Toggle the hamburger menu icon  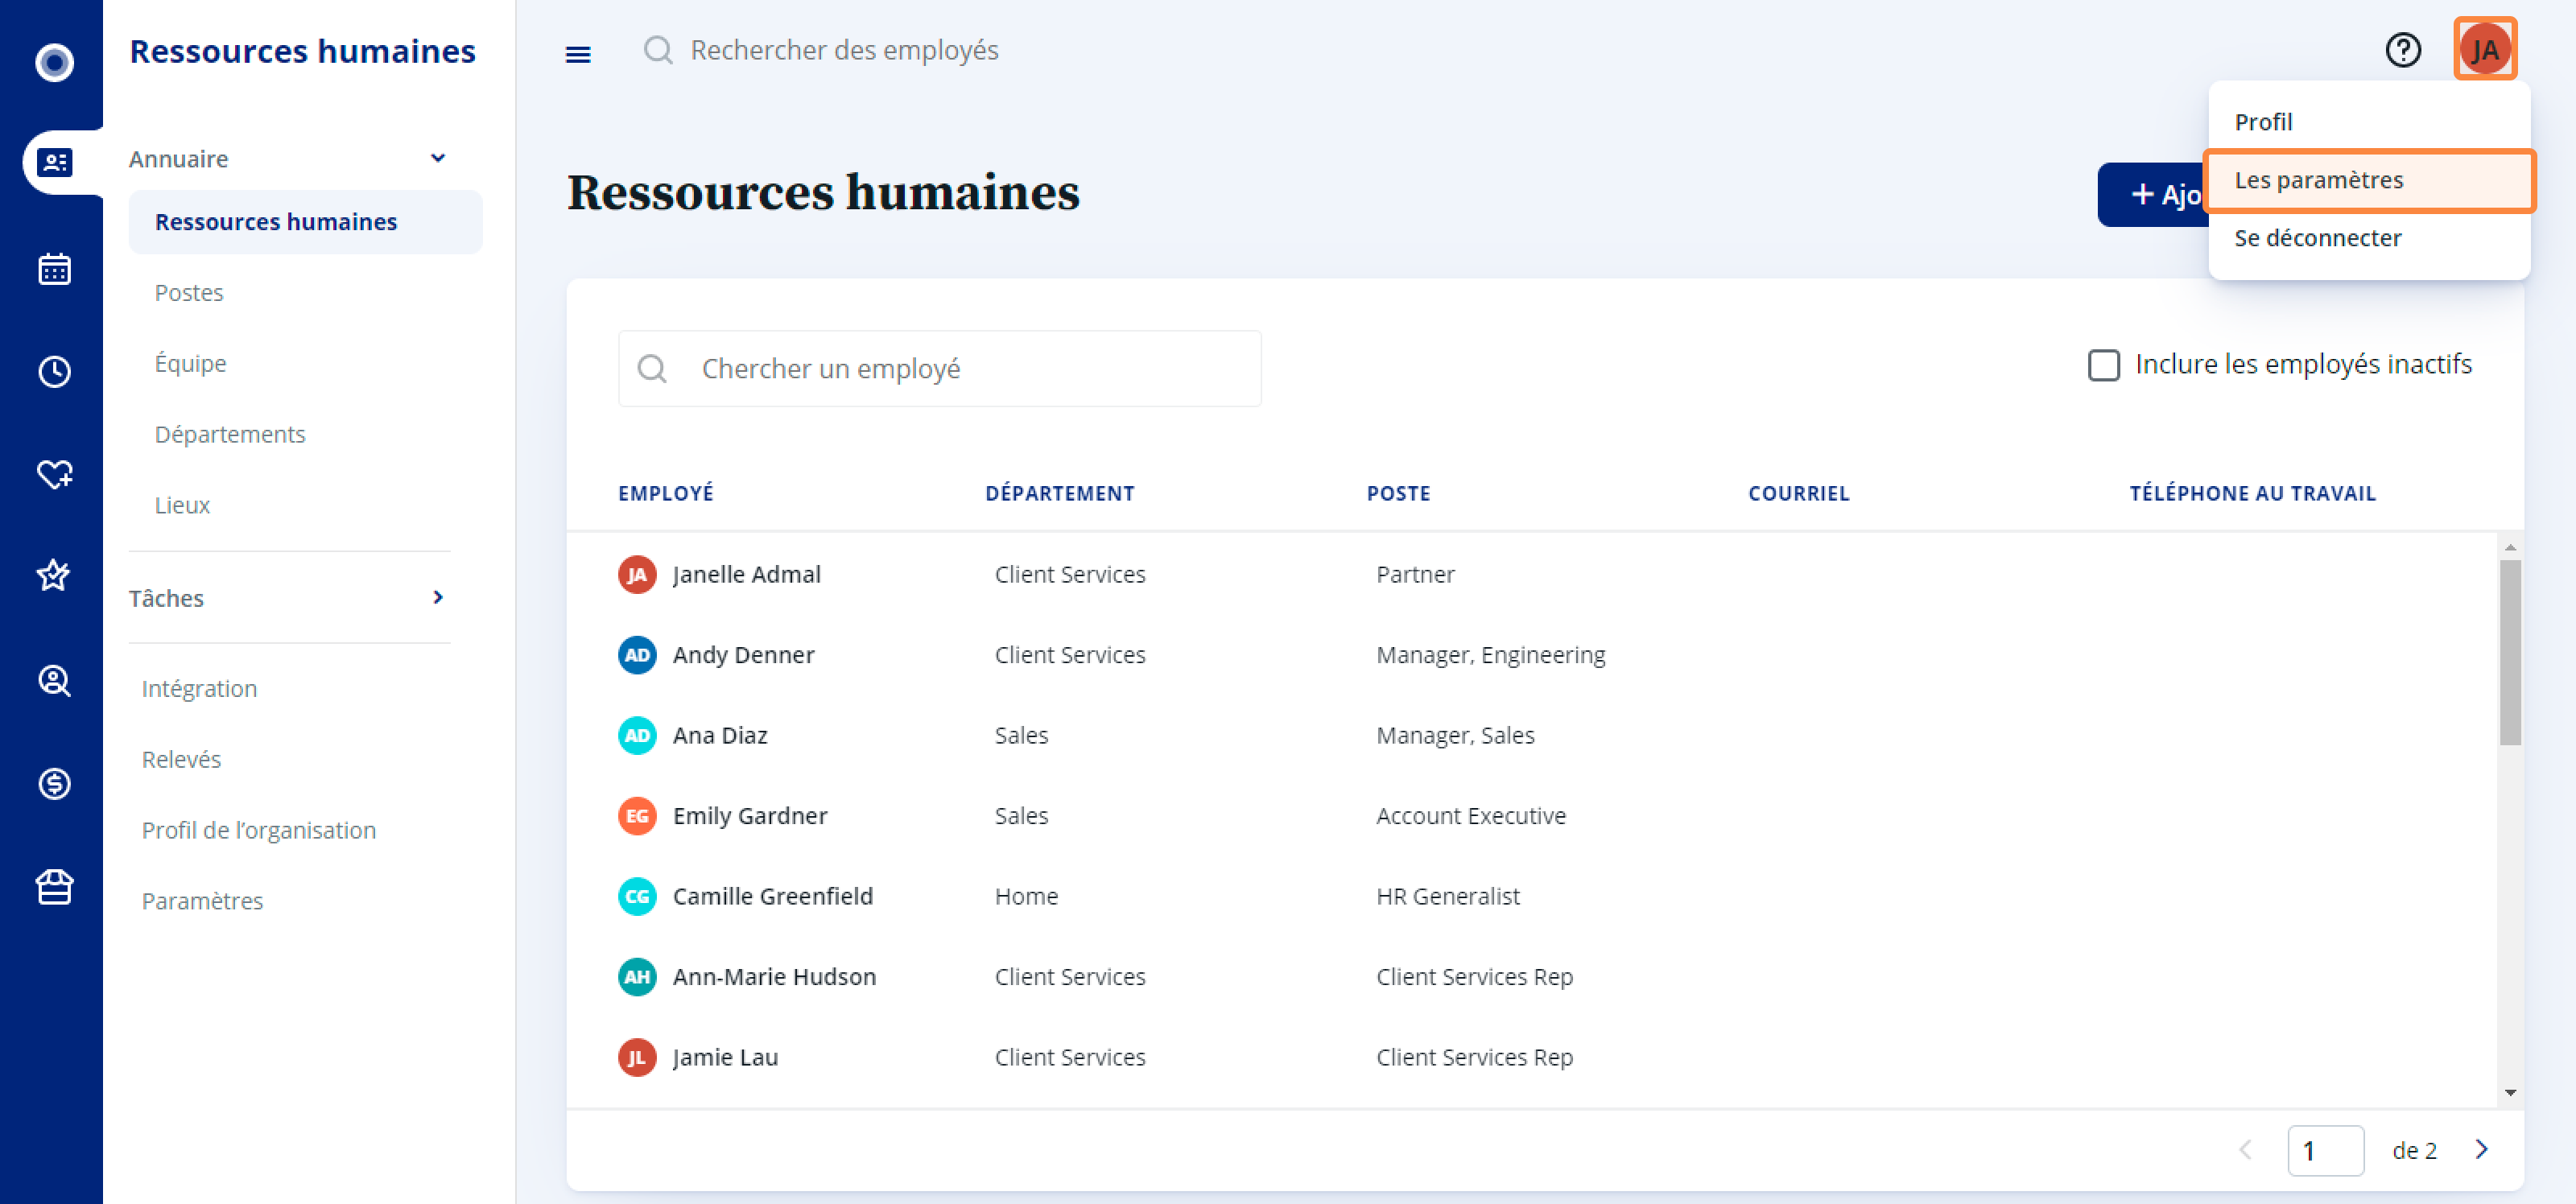(x=578, y=54)
